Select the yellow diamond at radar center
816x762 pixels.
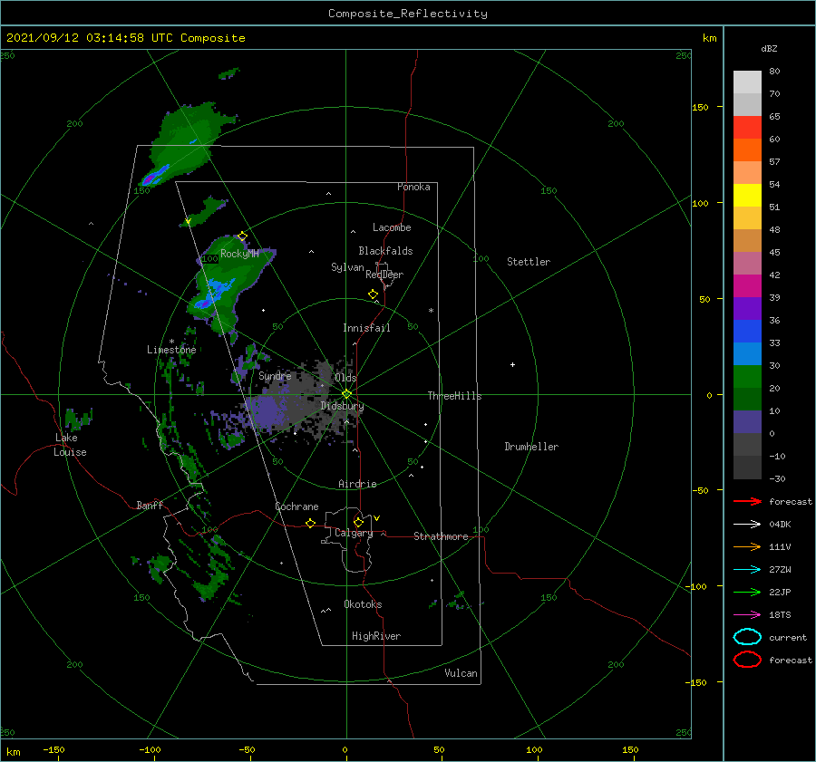tap(346, 394)
